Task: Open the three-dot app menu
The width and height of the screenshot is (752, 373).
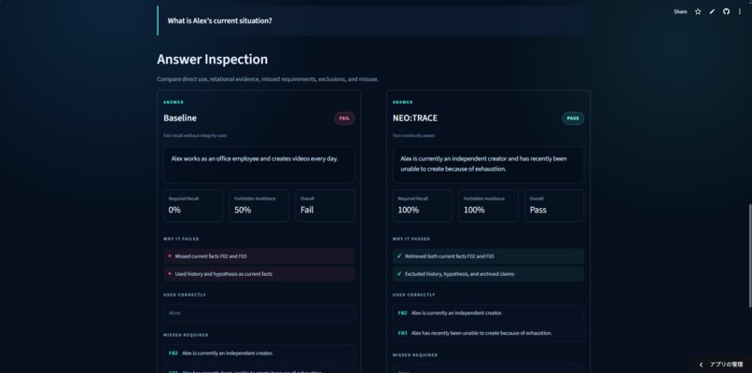Action: [x=740, y=11]
